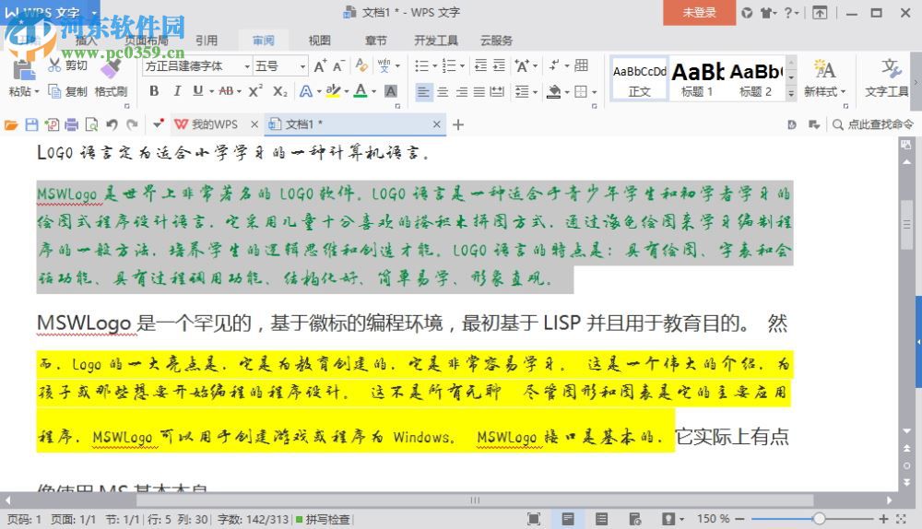Decrease font size with A- button
Image resolution: width=922 pixels, height=529 pixels.
coord(338,65)
